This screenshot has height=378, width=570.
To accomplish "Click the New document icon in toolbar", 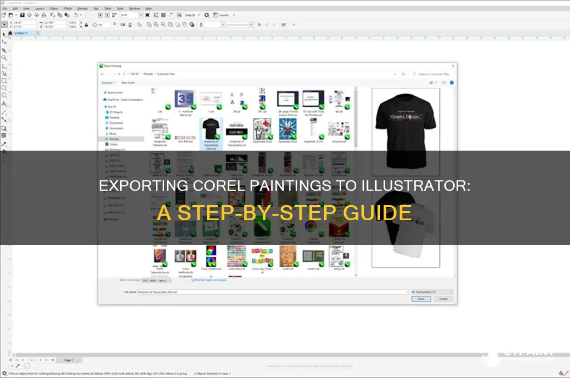I will (4, 15).
